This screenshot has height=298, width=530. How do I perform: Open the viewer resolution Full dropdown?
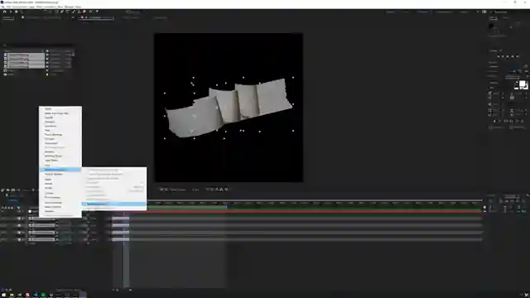coord(195,190)
